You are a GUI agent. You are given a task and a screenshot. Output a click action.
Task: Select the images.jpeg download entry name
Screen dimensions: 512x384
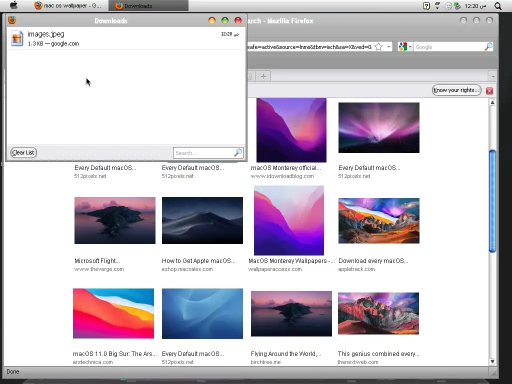(45, 34)
